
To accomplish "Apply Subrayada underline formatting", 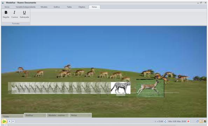I will pyautogui.click(x=24, y=14).
